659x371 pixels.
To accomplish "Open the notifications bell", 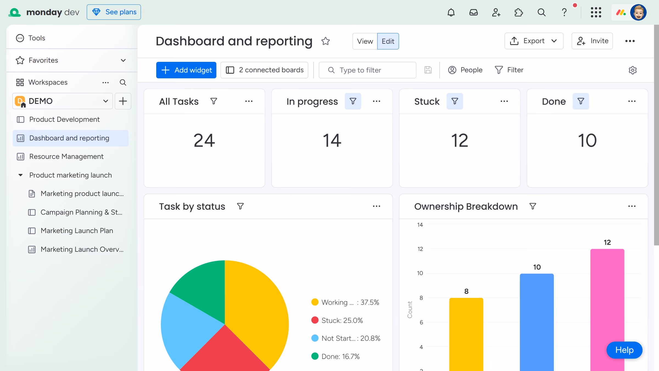I will point(451,12).
